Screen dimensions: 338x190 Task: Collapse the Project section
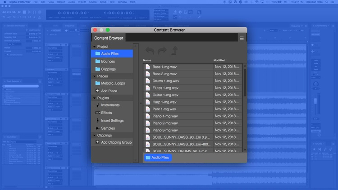[95, 47]
